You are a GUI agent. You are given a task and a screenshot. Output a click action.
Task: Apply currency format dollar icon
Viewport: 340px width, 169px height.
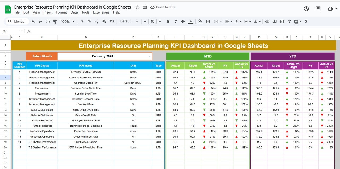[82, 22]
